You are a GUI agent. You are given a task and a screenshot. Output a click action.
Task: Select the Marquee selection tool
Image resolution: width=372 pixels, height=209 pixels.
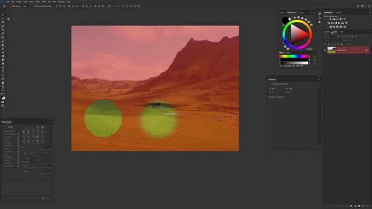[2, 19]
